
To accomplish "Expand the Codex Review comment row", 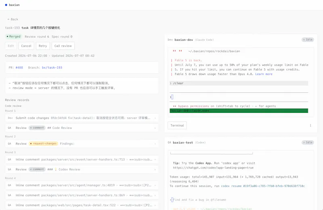I will click(x=82, y=169).
